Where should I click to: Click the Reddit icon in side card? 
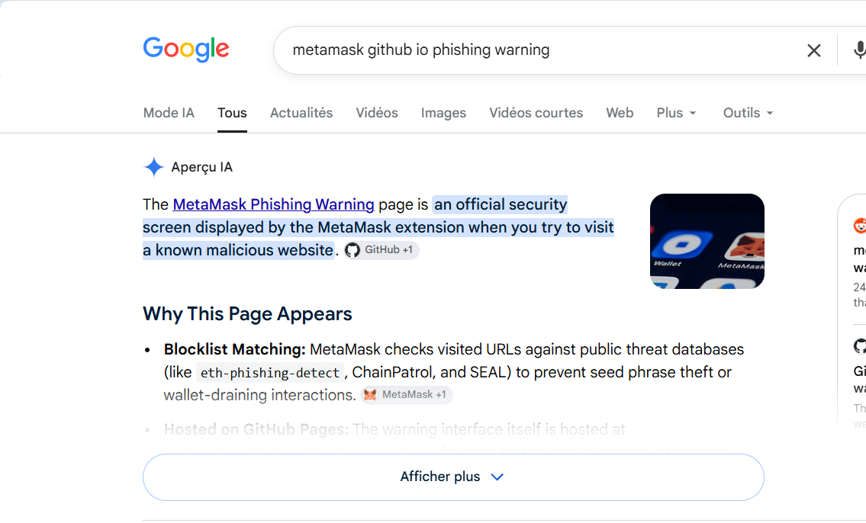click(860, 226)
